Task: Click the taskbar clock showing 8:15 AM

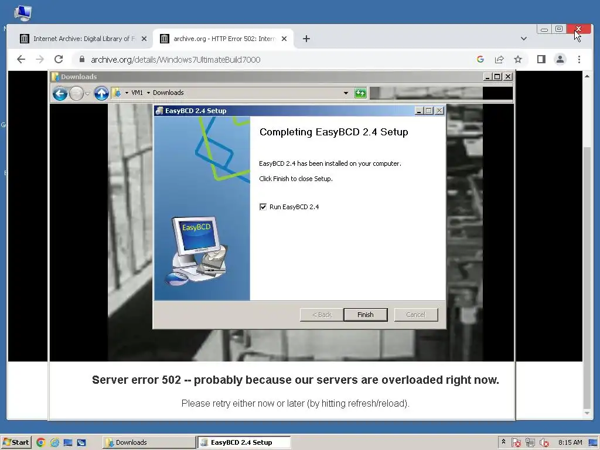Action: [x=570, y=442]
